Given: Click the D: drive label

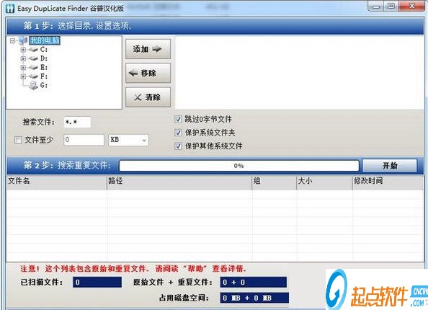Looking at the screenshot, I should coord(44,58).
